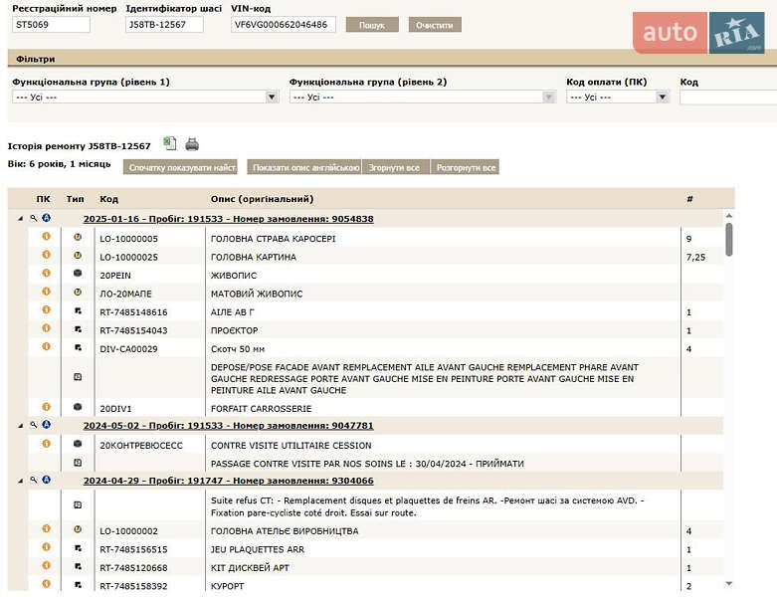Click the VIN-код input field

tap(283, 25)
